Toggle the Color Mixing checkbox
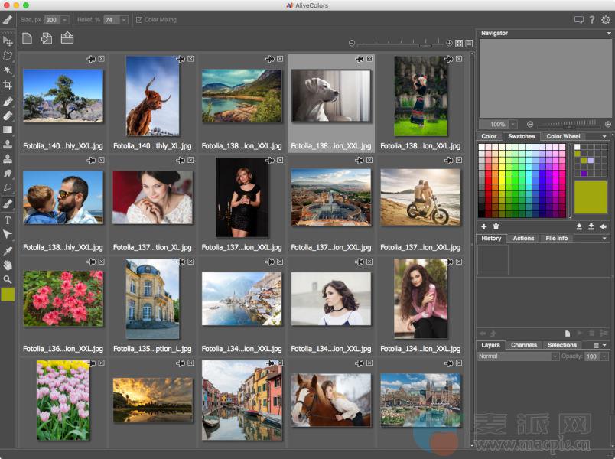 pos(139,20)
